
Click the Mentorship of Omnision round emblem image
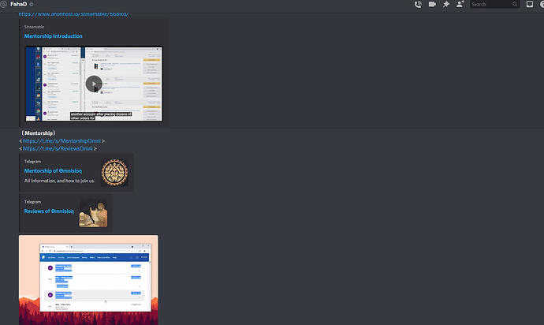click(114, 173)
